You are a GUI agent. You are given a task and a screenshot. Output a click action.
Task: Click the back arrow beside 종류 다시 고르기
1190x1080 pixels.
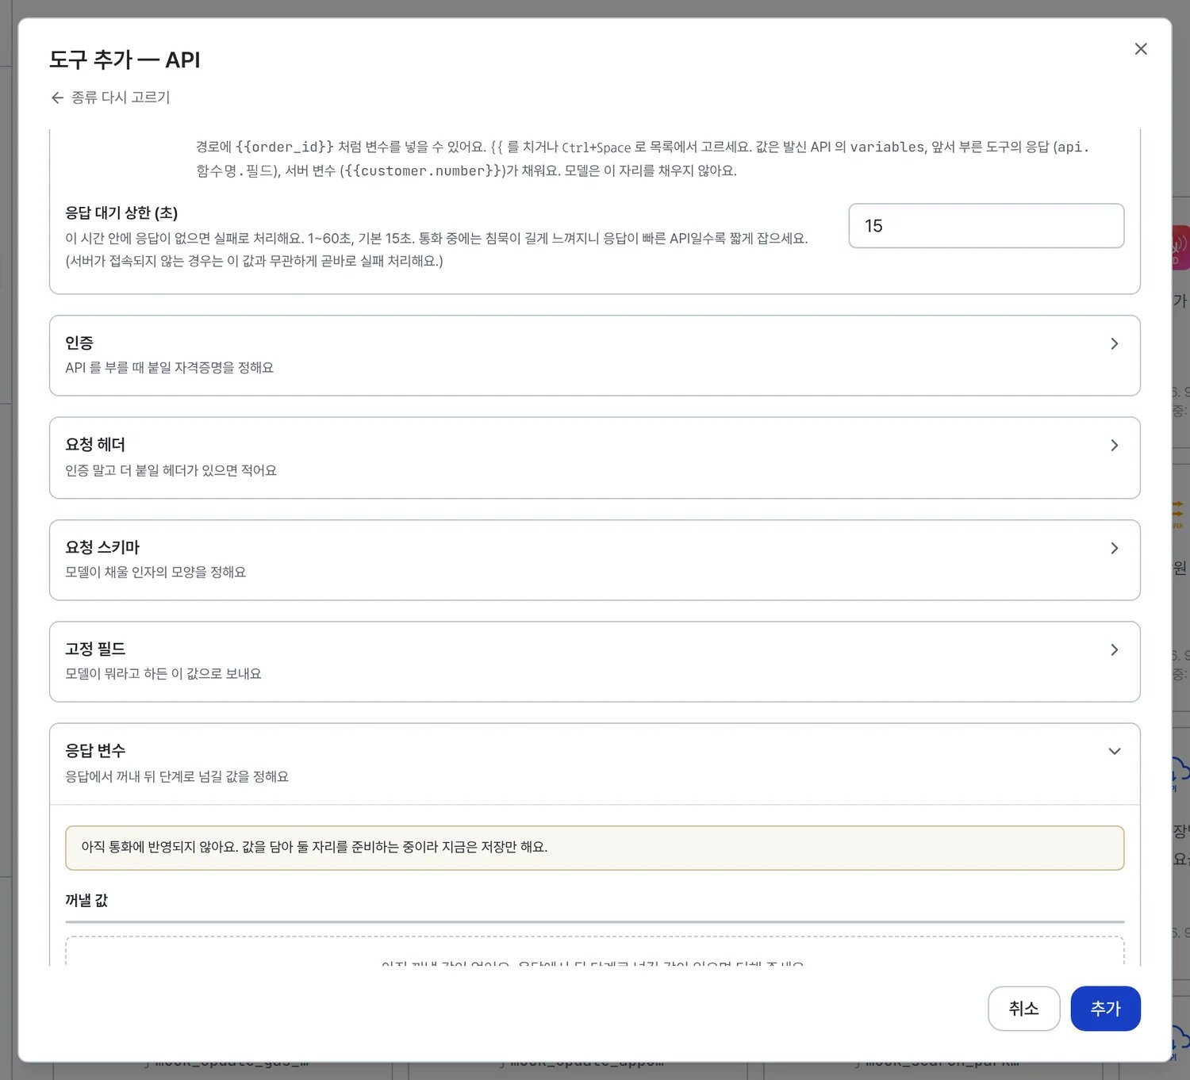pyautogui.click(x=57, y=98)
